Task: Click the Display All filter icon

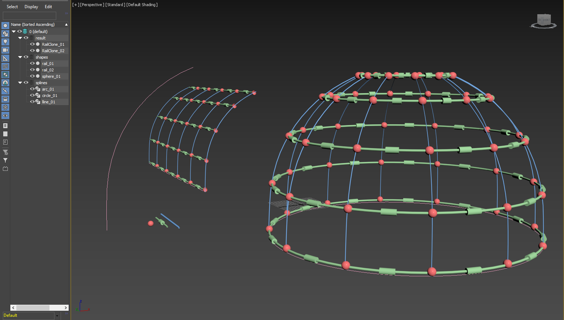Action: (x=5, y=126)
